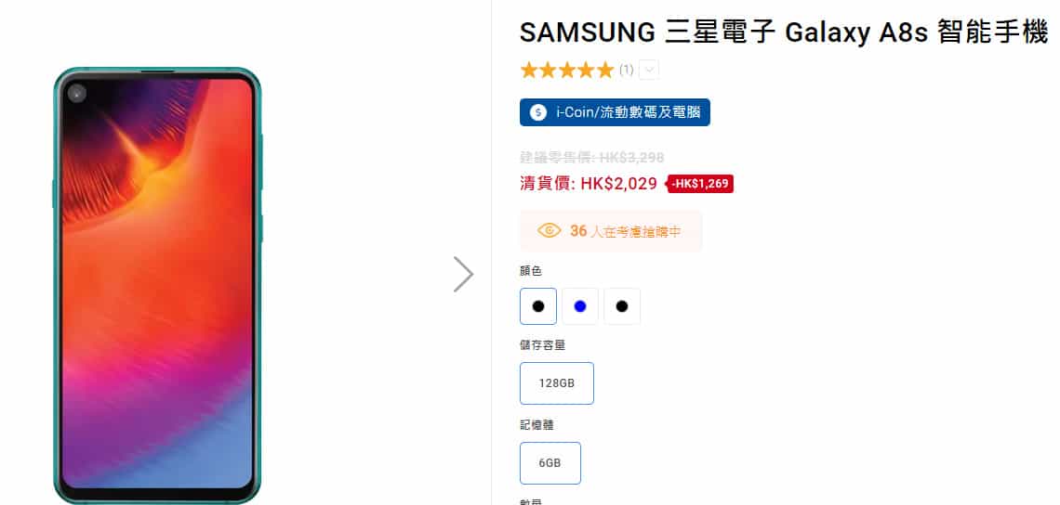Select the 6GB memory option
Screen dimensions: 1060x505
click(550, 463)
